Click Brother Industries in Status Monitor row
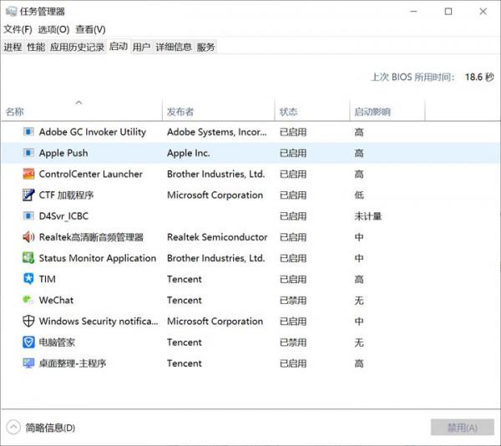 pos(216,258)
